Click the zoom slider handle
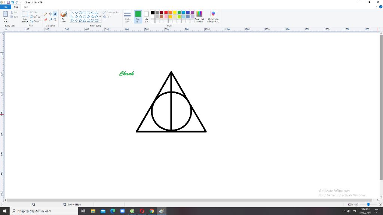This screenshot has width=383, height=215. 368,205
